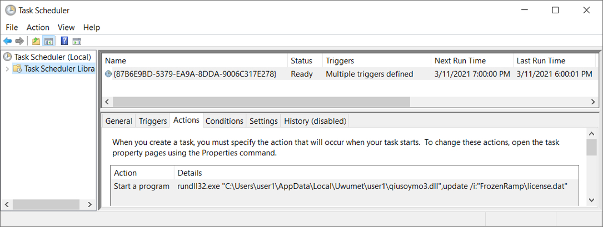
Task: Click the Forward arrow toolbar icon
Action: [19, 41]
